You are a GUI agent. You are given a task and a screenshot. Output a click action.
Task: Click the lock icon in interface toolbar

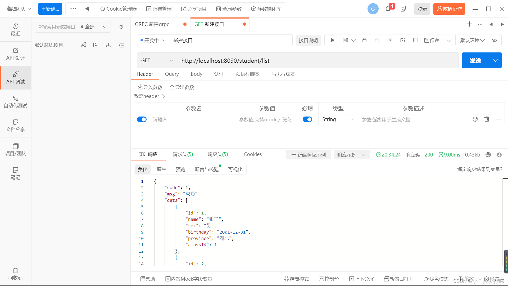coord(364,40)
